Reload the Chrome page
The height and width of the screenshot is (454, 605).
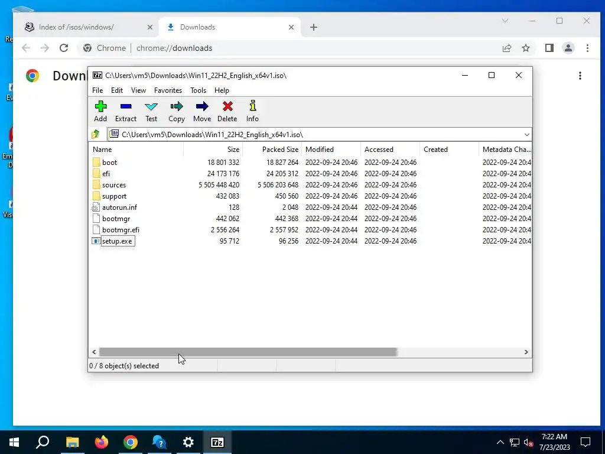tap(64, 48)
